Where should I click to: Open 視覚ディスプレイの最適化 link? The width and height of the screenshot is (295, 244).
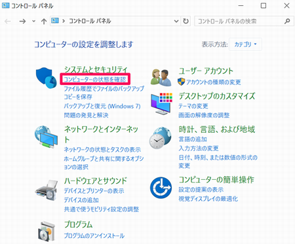(208, 199)
